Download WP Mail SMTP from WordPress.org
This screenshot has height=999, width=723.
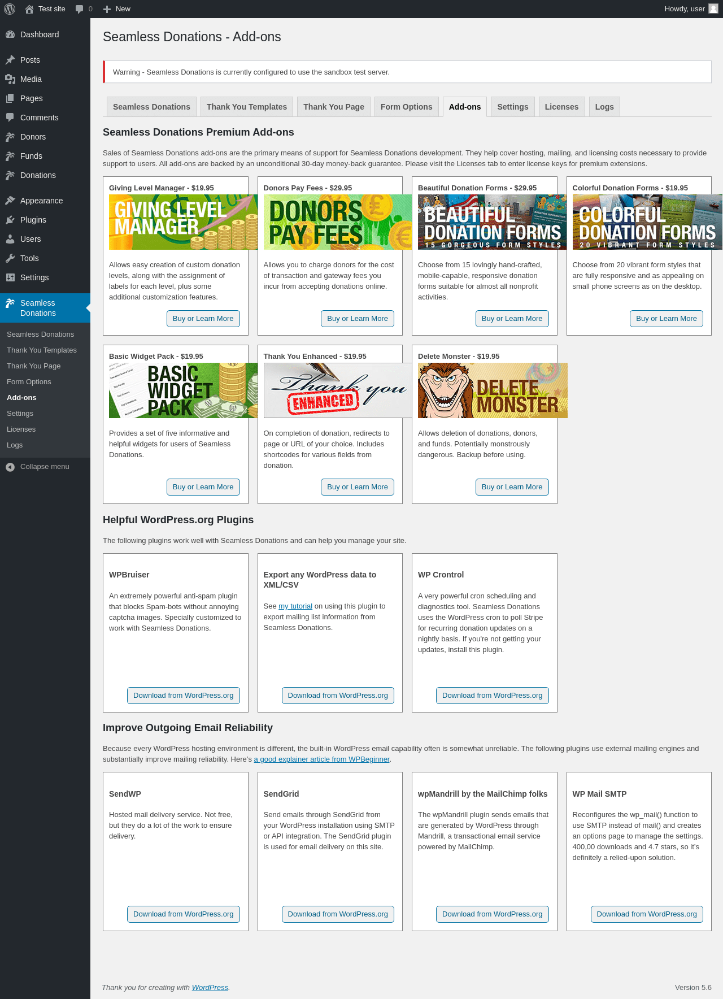point(647,914)
